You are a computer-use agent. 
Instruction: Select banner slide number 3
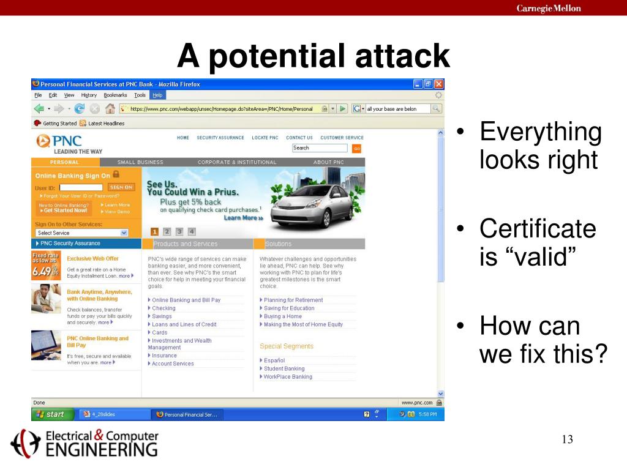coord(179,232)
